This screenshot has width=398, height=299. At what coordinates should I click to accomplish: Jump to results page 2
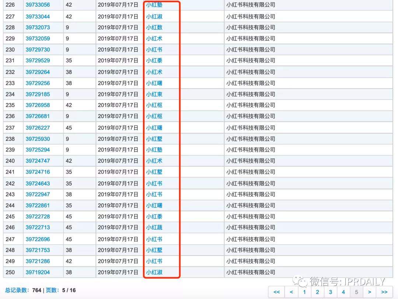(317, 292)
